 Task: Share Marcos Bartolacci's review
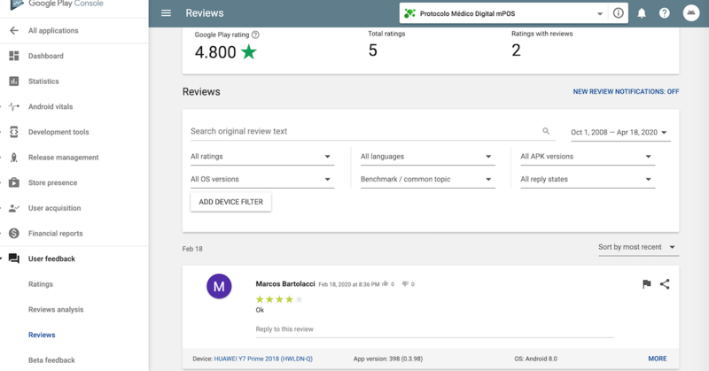tap(665, 284)
